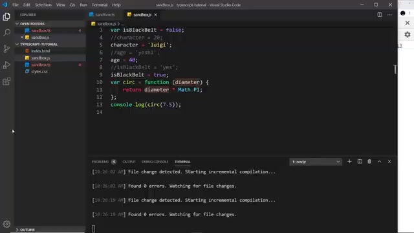Close the sandbox.js editor tab
This screenshot has width=414, height=233.
[x=155, y=15]
